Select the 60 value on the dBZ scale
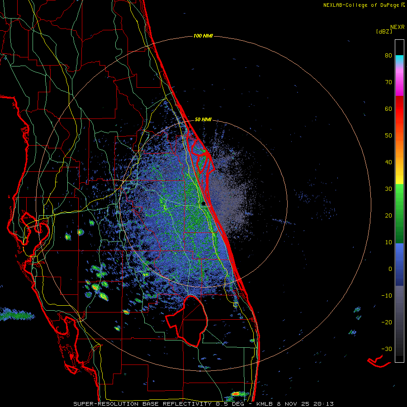This screenshot has width=407, height=407. (x=388, y=109)
